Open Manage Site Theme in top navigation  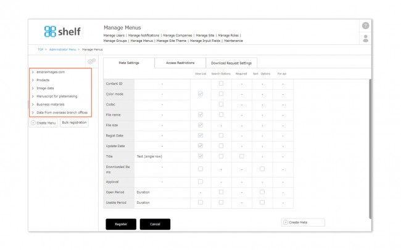point(172,41)
